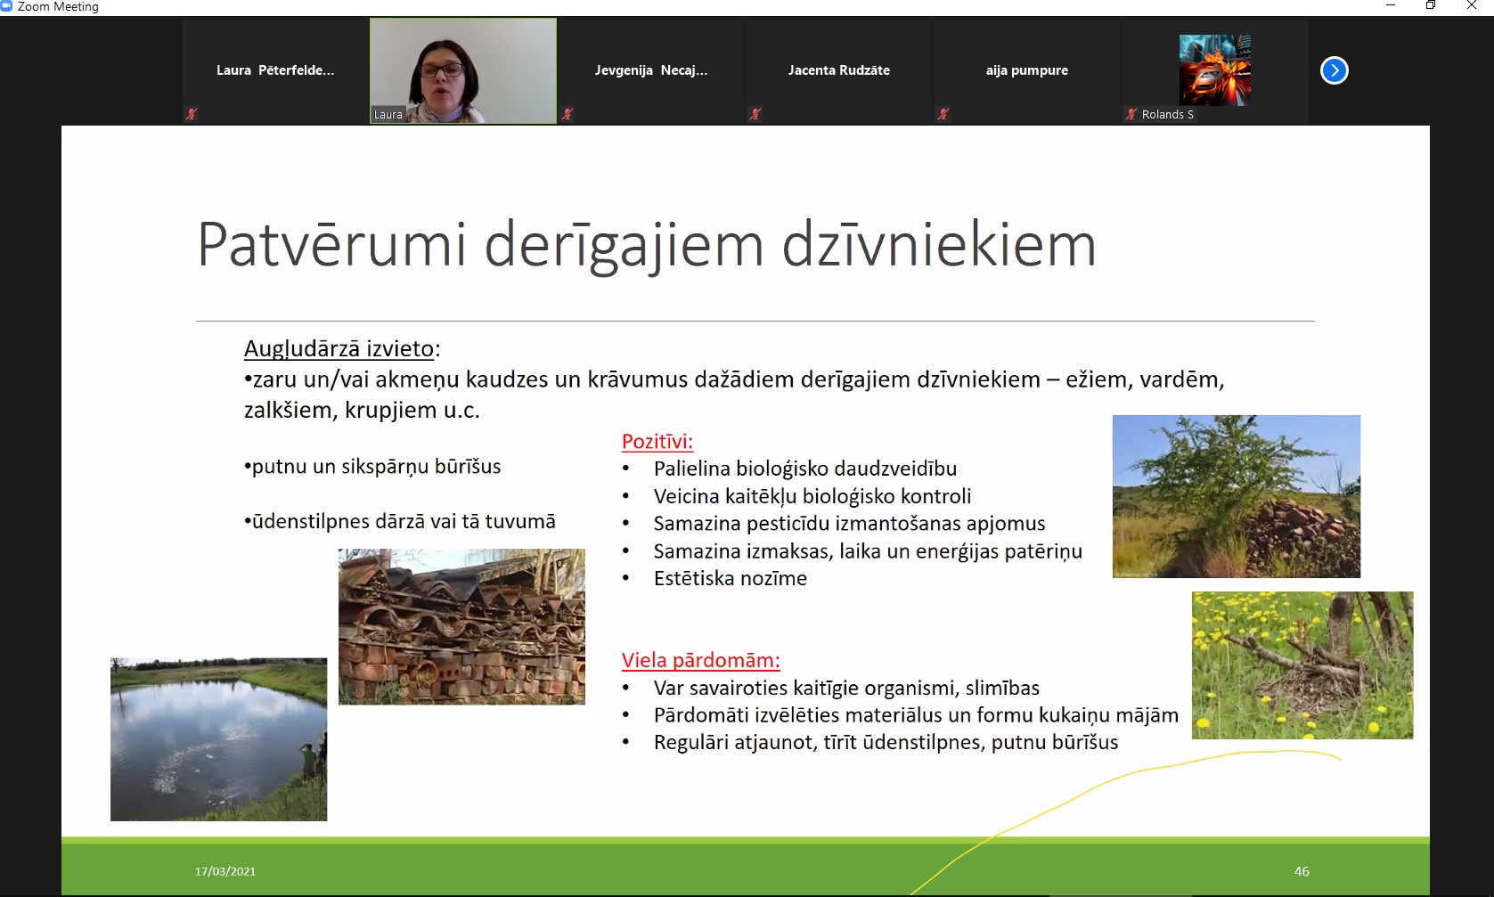
Task: Click 'Pārdomāti izvēlēties materiālus' bullet
Action: click(916, 715)
